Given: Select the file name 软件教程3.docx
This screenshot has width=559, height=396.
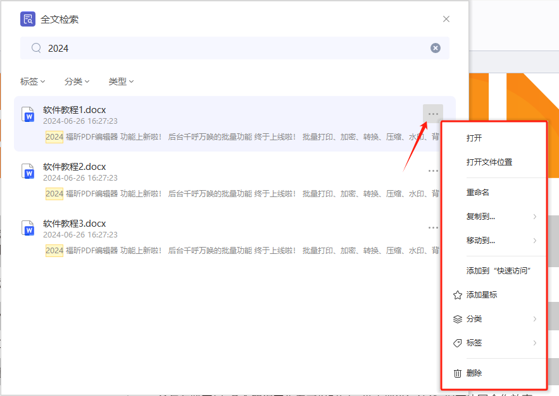Looking at the screenshot, I should coord(75,224).
